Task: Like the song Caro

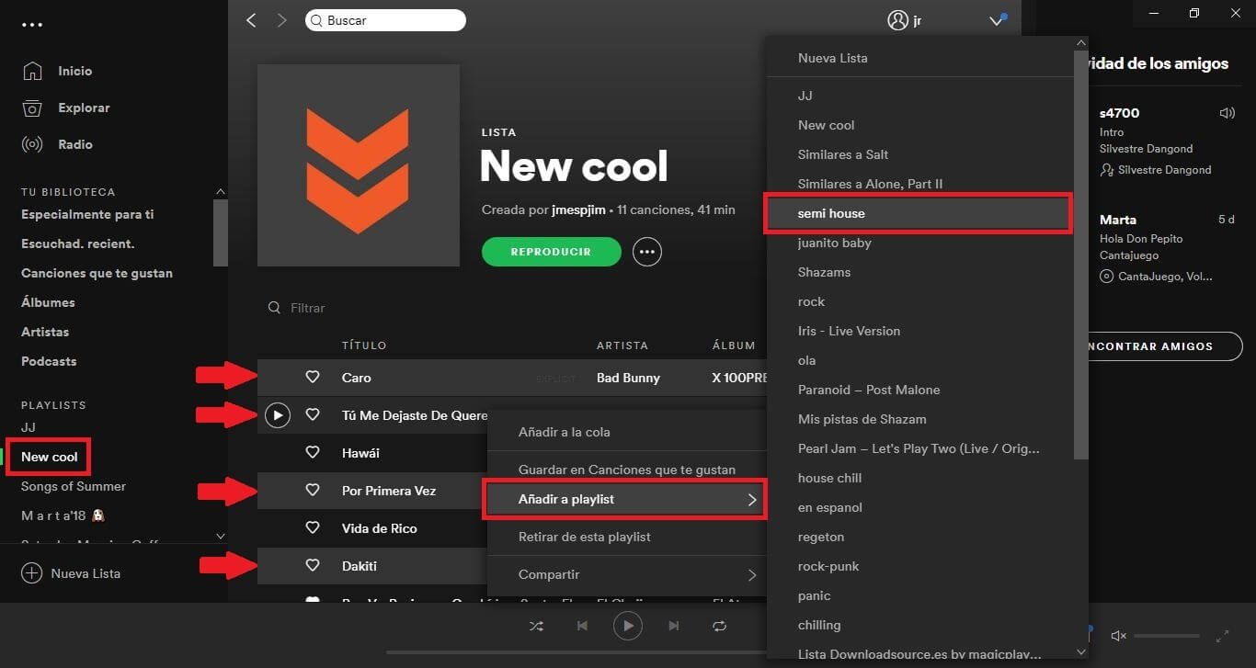Action: pyautogui.click(x=313, y=378)
